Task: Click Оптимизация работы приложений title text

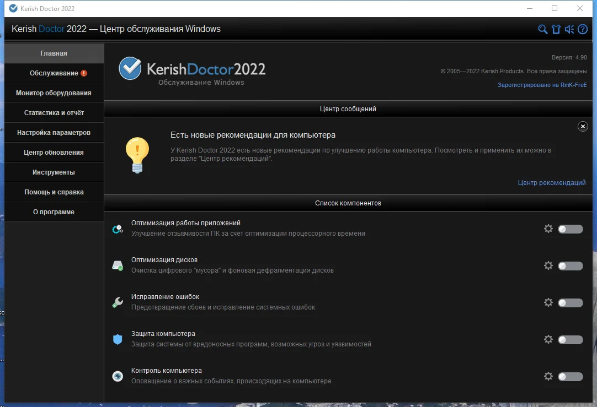Action: pos(186,223)
